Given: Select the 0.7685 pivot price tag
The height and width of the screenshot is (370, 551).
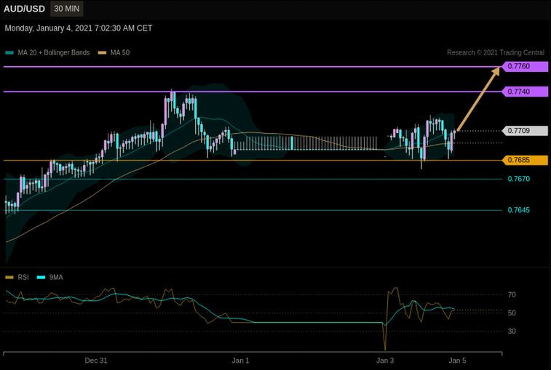Looking at the screenshot, I should 525,160.
